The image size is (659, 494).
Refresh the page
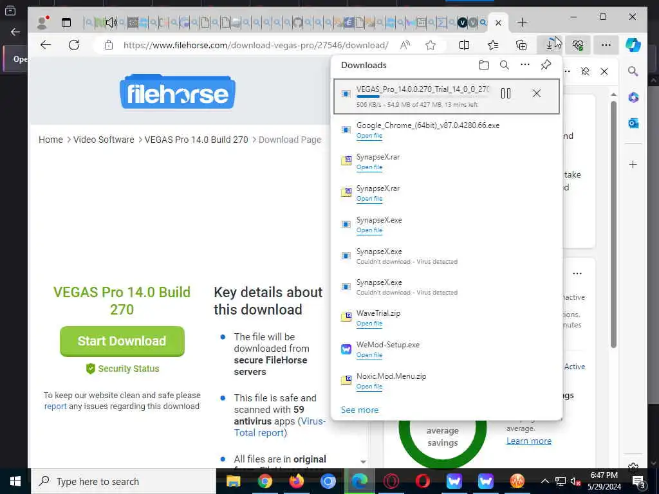[74, 45]
